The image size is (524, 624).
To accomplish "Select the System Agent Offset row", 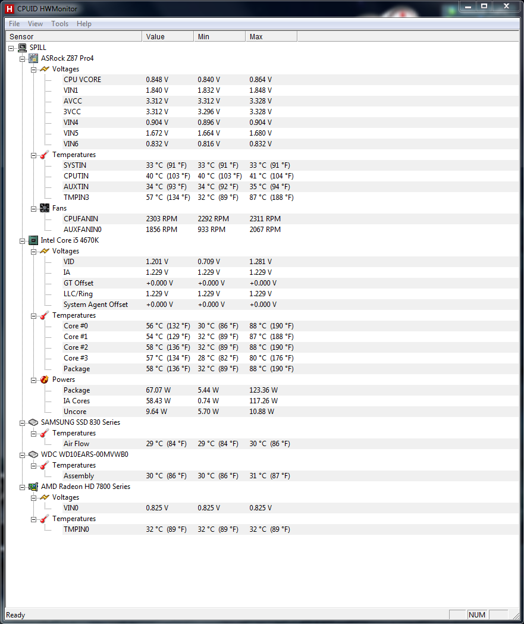I will coord(290,305).
